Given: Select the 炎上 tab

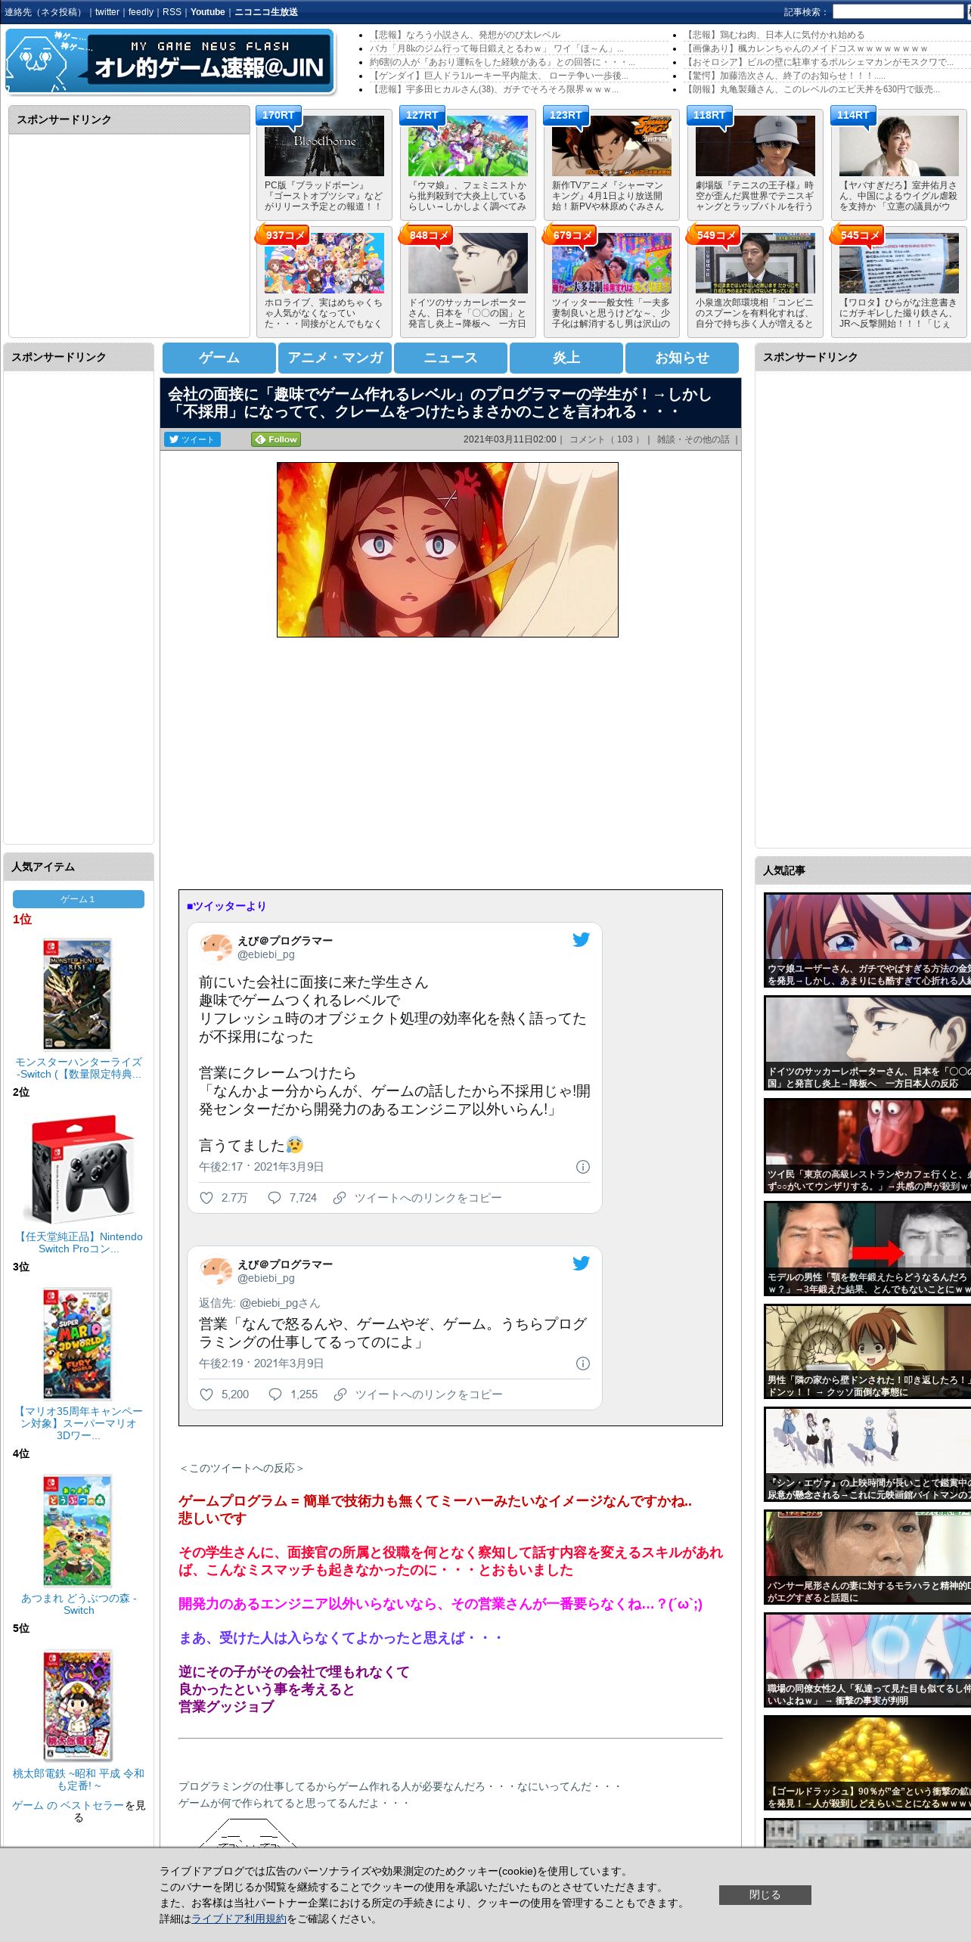Looking at the screenshot, I should tap(566, 358).
